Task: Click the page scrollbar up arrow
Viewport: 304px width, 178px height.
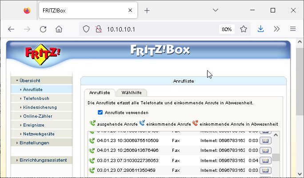Action: (300, 42)
